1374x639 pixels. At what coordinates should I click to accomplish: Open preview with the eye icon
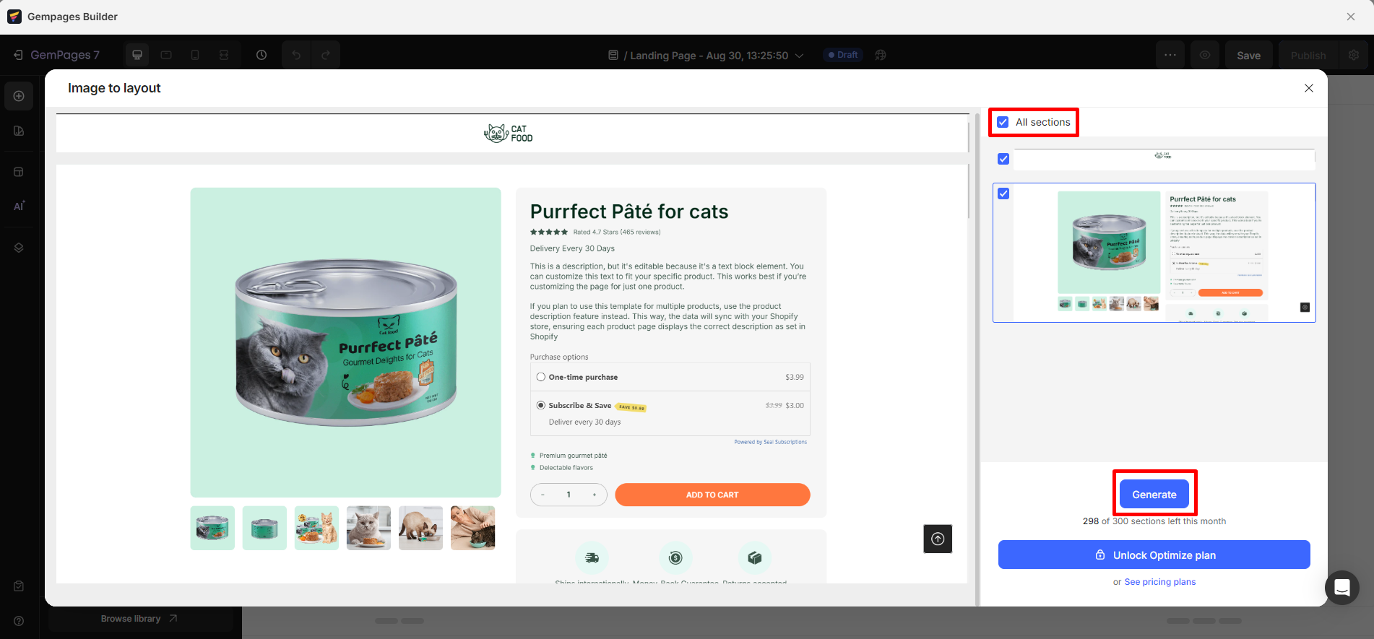pos(1204,54)
